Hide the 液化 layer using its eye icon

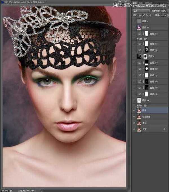pos(134,123)
